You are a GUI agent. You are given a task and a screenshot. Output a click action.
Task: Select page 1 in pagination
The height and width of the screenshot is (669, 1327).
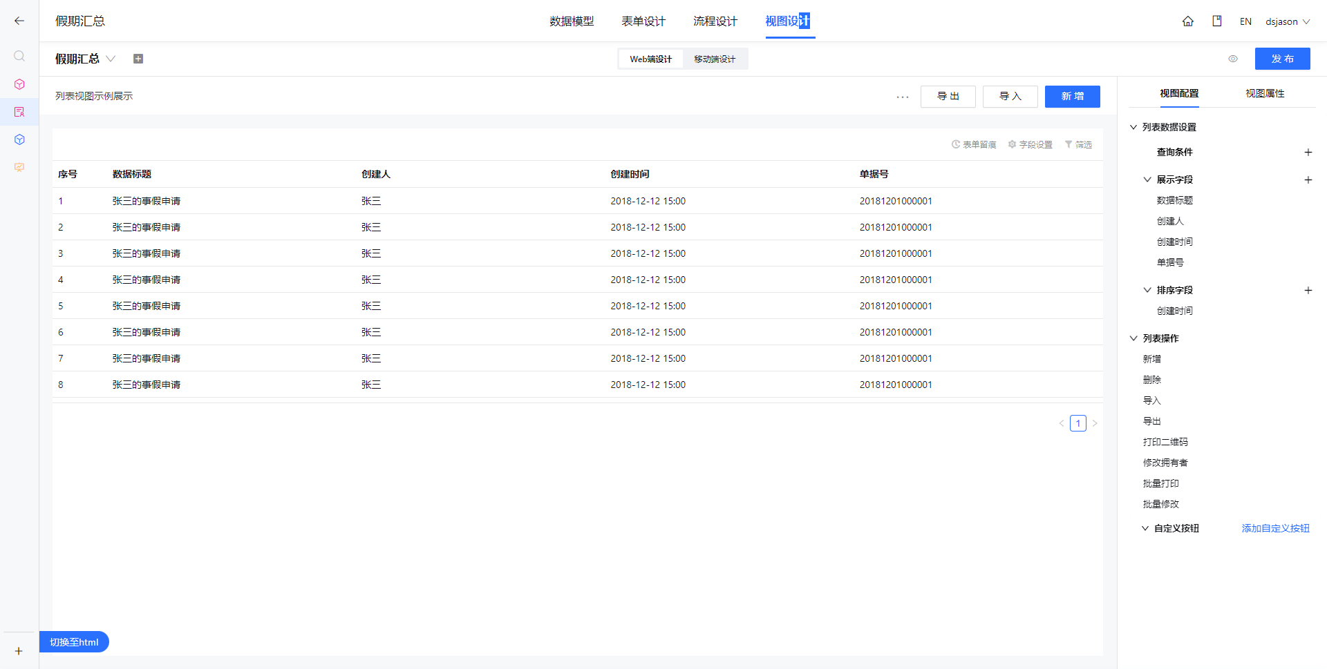(1078, 423)
